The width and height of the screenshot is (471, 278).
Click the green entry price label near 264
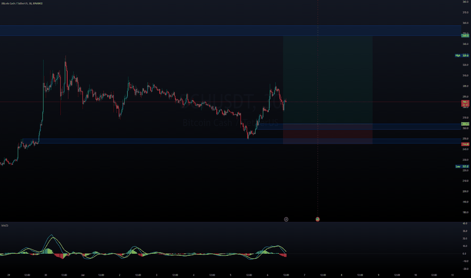(x=465, y=124)
